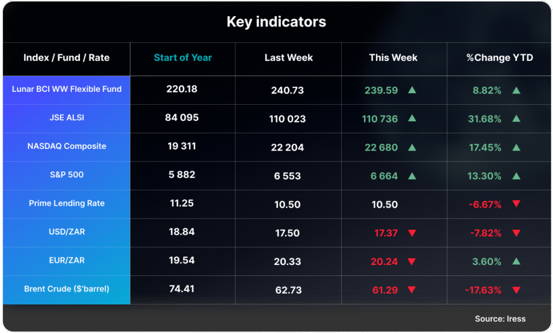Click red down arrow beside -6.67%
This screenshot has width=553, height=333.
pyautogui.click(x=516, y=204)
